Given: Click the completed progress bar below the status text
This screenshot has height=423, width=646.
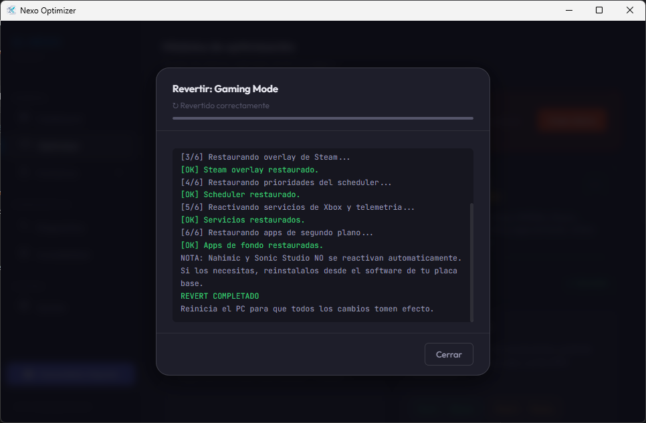Looking at the screenshot, I should click(323, 118).
